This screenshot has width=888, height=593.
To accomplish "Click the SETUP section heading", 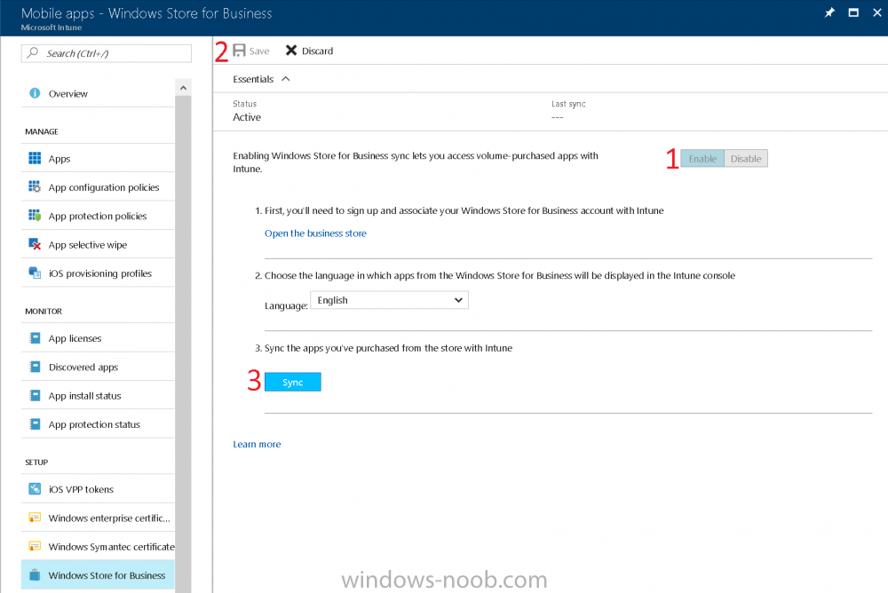I will 36,463.
